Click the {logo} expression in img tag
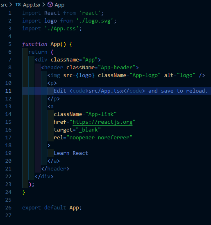211x225 pixels. pyautogui.click(x=85, y=75)
